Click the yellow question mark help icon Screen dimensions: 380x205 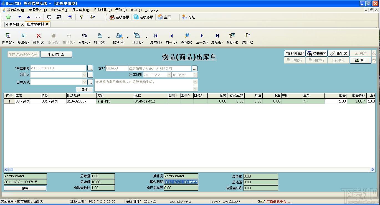tap(81, 17)
